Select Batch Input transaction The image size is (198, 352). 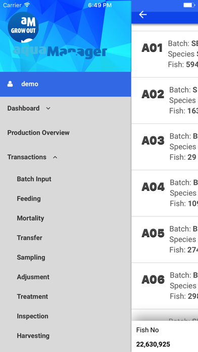[x=34, y=179]
